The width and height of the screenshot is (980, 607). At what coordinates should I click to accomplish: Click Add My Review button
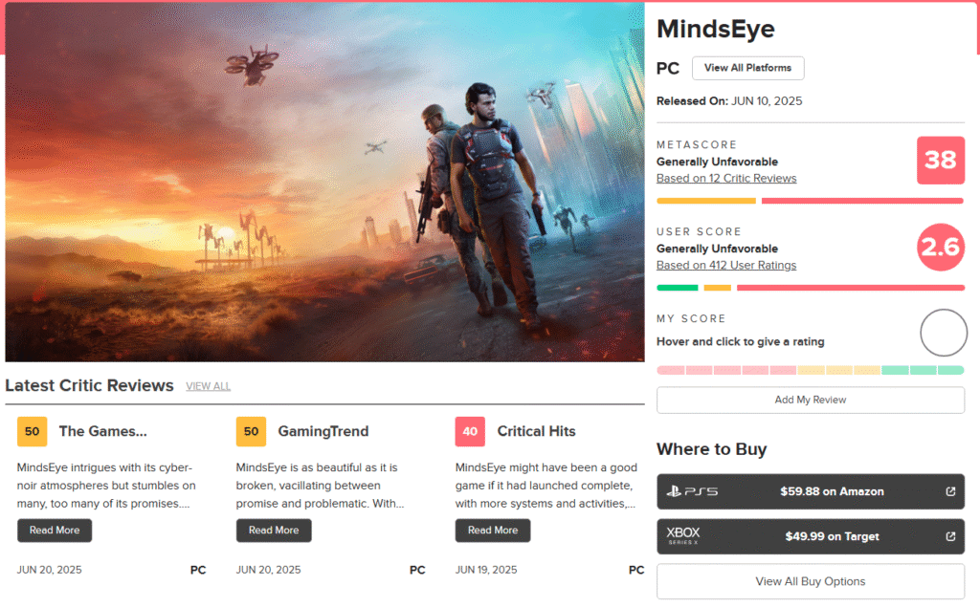pyautogui.click(x=811, y=401)
